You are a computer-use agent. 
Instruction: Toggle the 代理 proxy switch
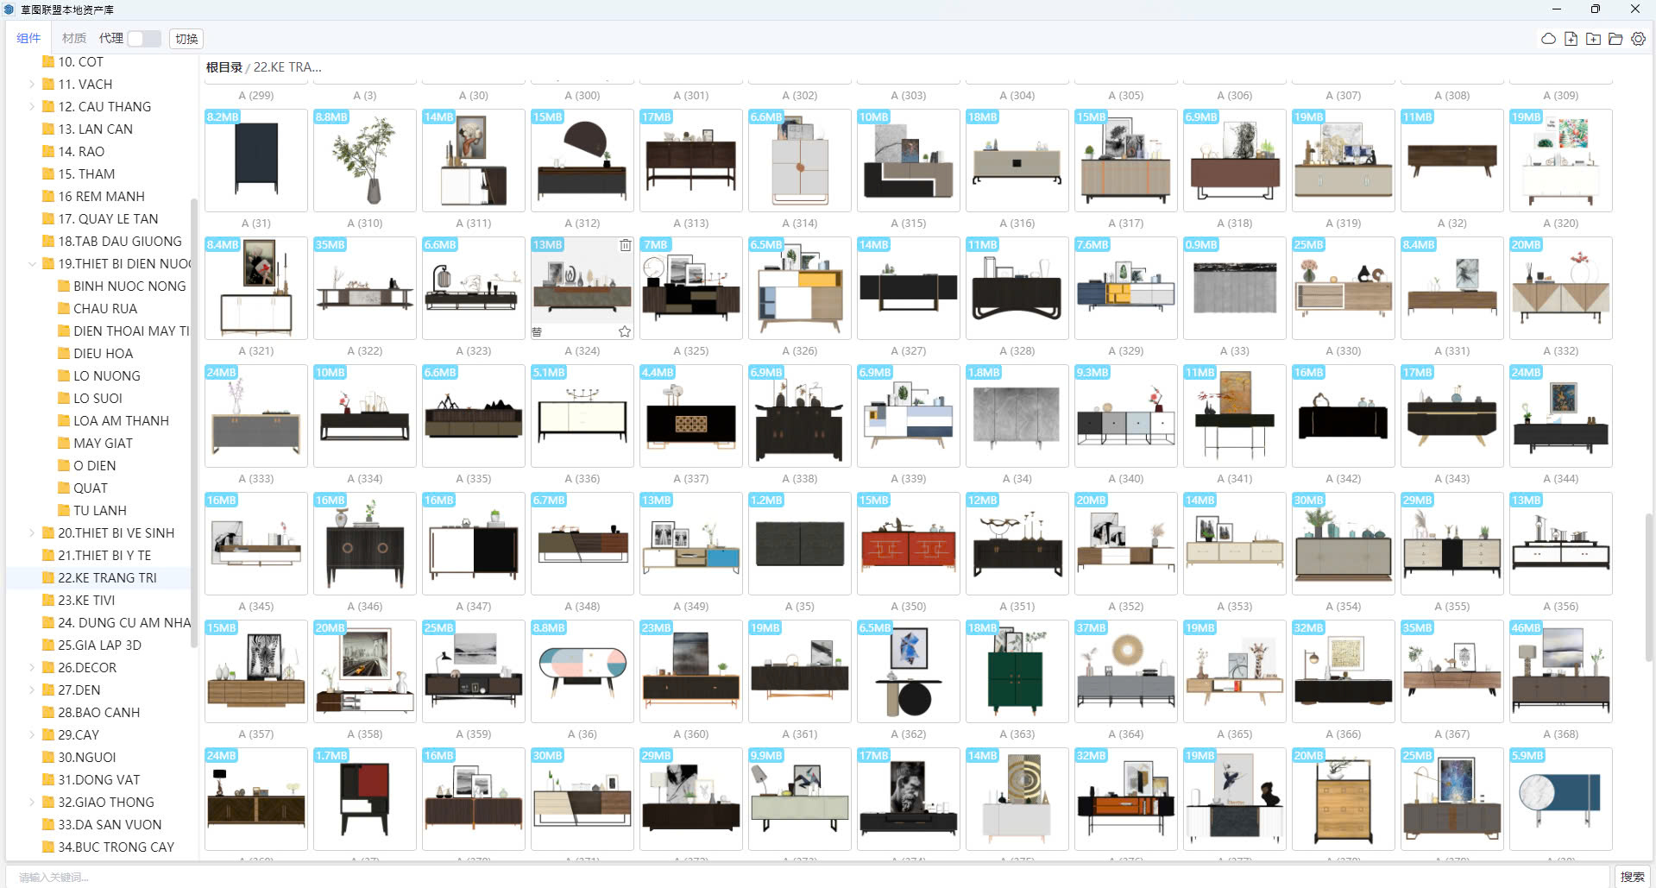pos(143,39)
